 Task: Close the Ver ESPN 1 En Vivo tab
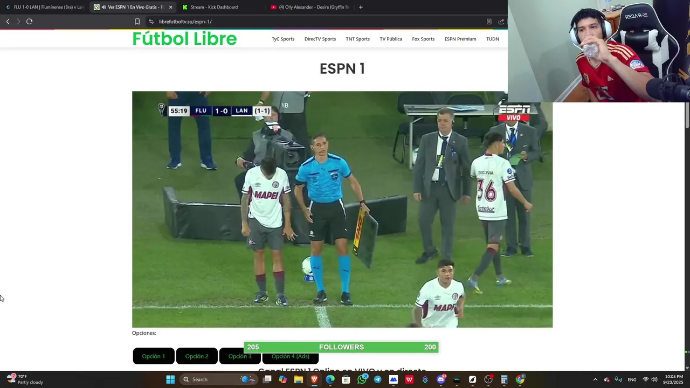tap(170, 7)
